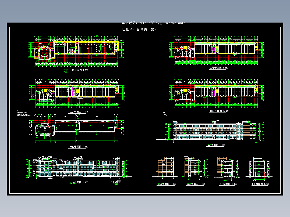Click the second floor plan drawing (二层平面图)
This screenshot has width=290, height=217.
(x=77, y=93)
